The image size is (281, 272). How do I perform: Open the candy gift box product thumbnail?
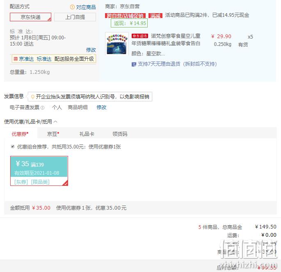pyautogui.click(x=117, y=44)
